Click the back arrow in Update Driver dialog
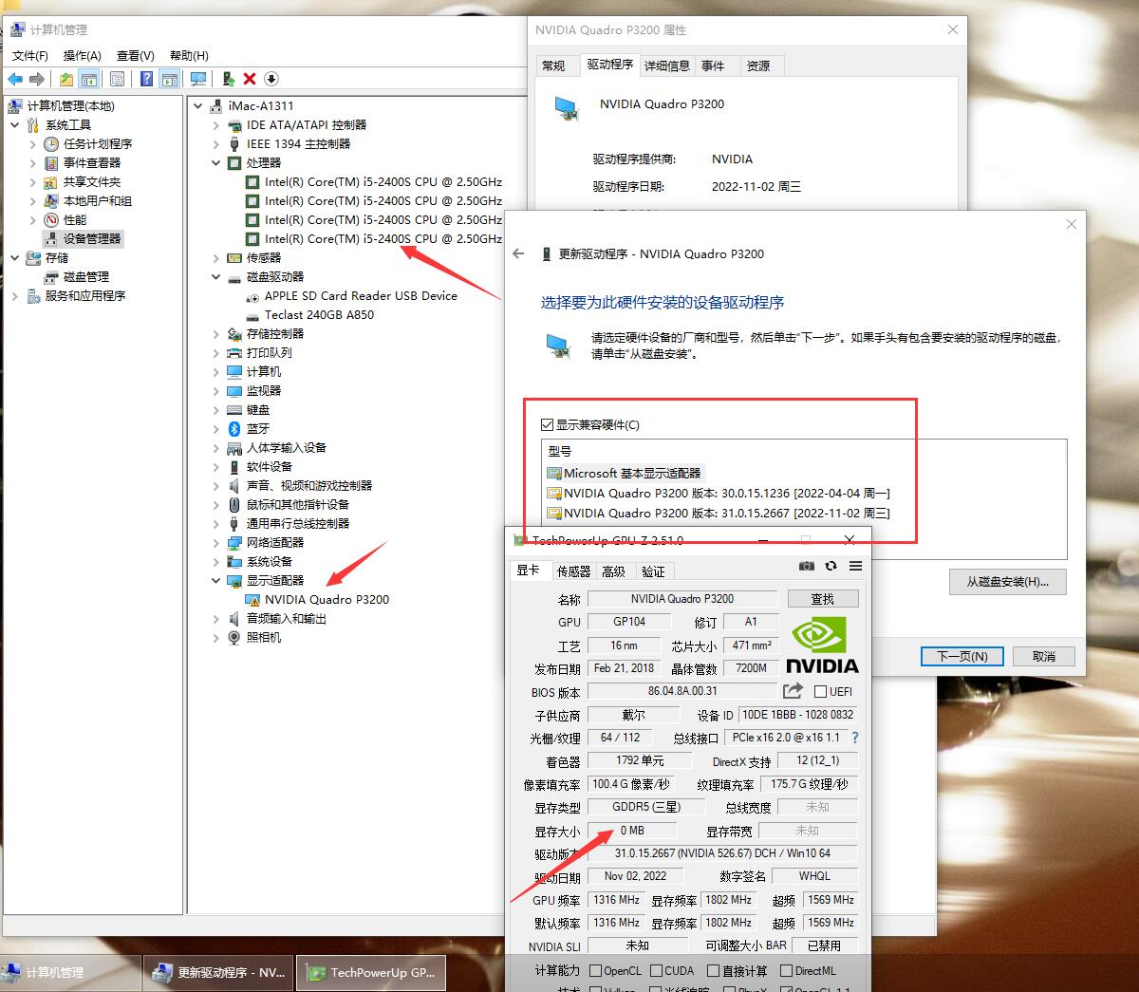 518,253
